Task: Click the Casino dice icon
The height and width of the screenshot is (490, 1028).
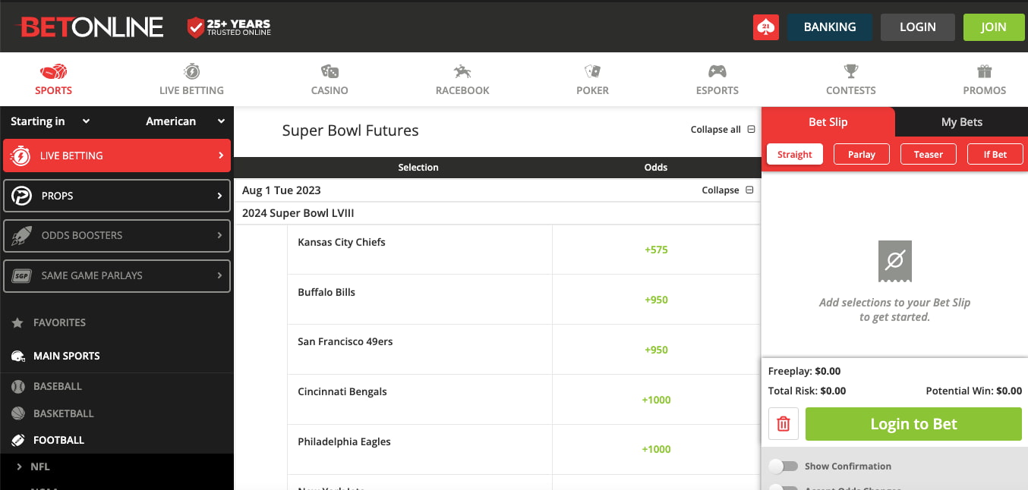Action: click(330, 71)
